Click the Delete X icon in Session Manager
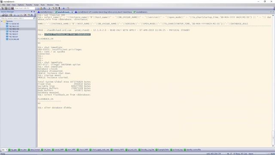 (25, 15)
